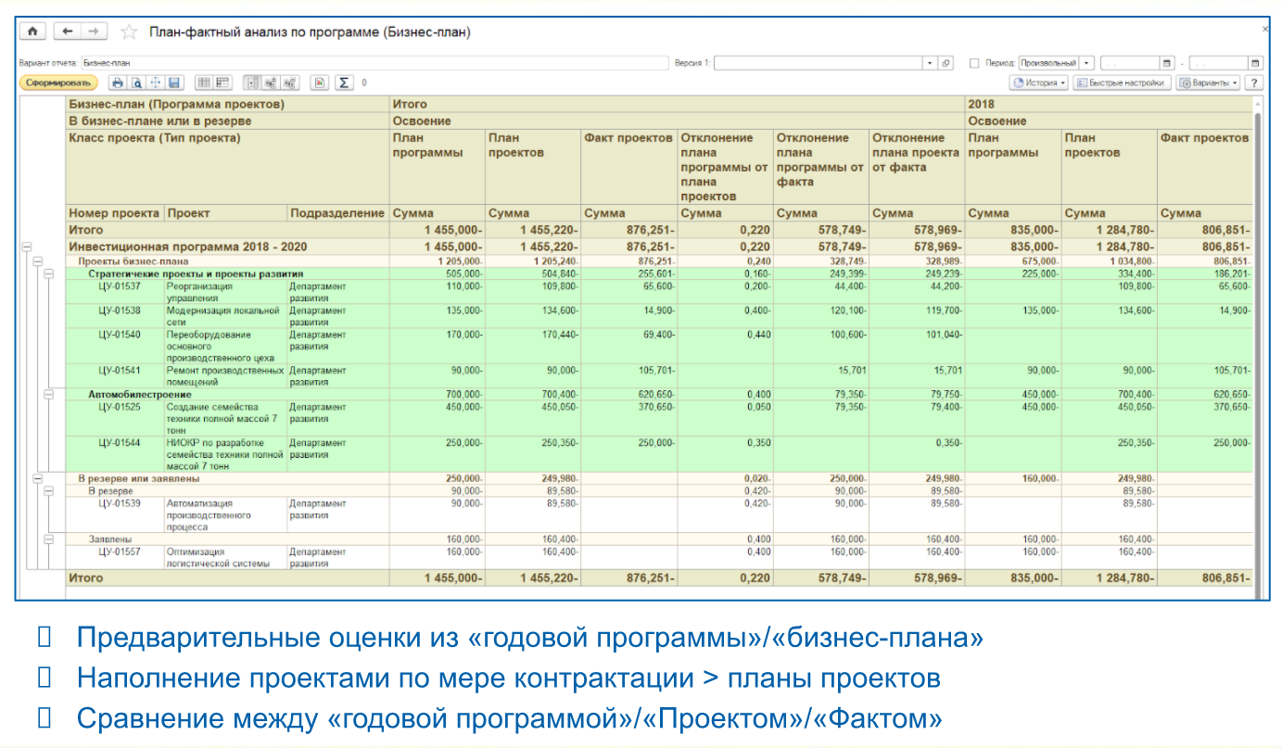
Task: Select project number ЦУ-01539
Action: click(119, 502)
